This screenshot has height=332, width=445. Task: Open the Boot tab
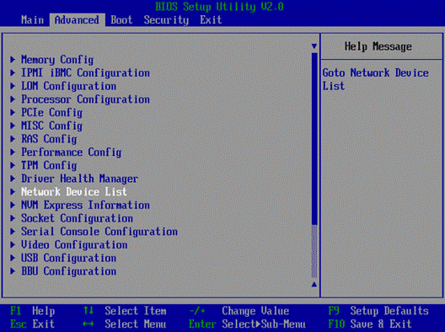pos(121,20)
